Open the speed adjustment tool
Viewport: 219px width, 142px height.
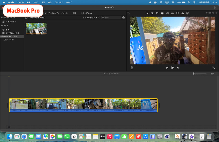(x=177, y=13)
